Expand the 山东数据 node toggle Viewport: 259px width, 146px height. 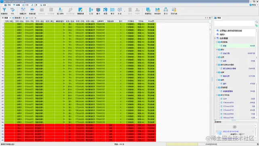point(215,38)
